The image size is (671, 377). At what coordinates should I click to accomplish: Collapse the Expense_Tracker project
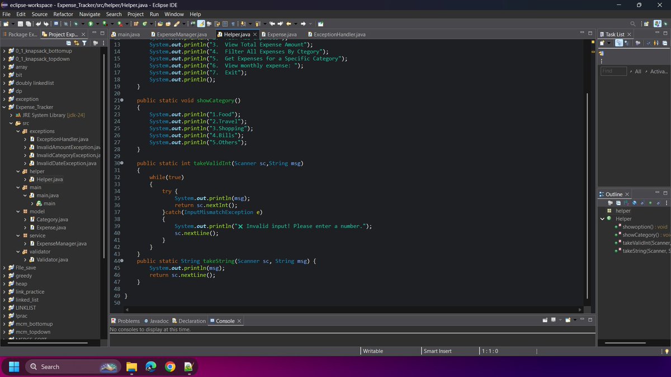pyautogui.click(x=4, y=107)
